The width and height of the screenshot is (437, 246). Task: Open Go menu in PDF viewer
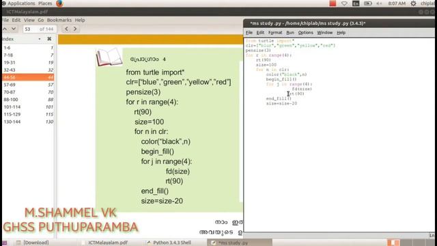pos(41,20)
